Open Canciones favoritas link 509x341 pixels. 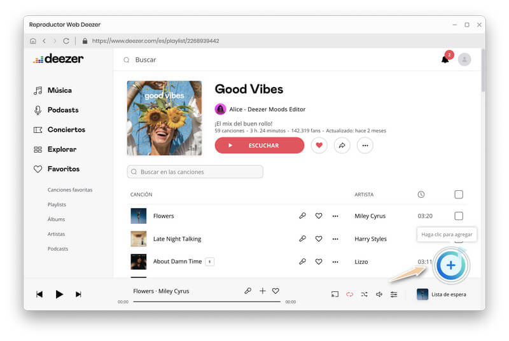[x=70, y=190]
